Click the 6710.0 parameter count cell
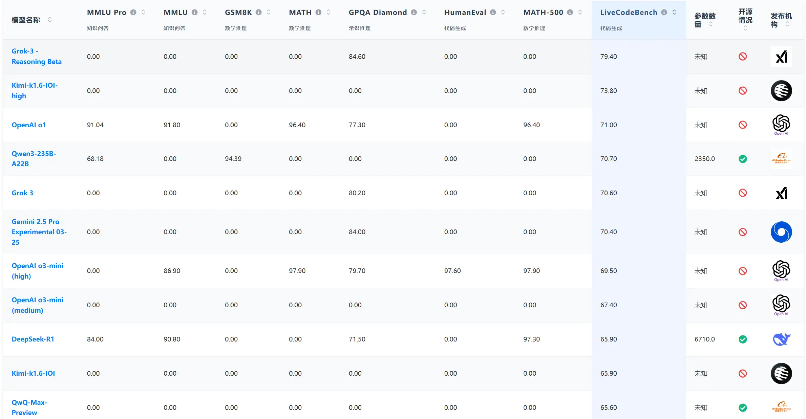 pyautogui.click(x=705, y=339)
